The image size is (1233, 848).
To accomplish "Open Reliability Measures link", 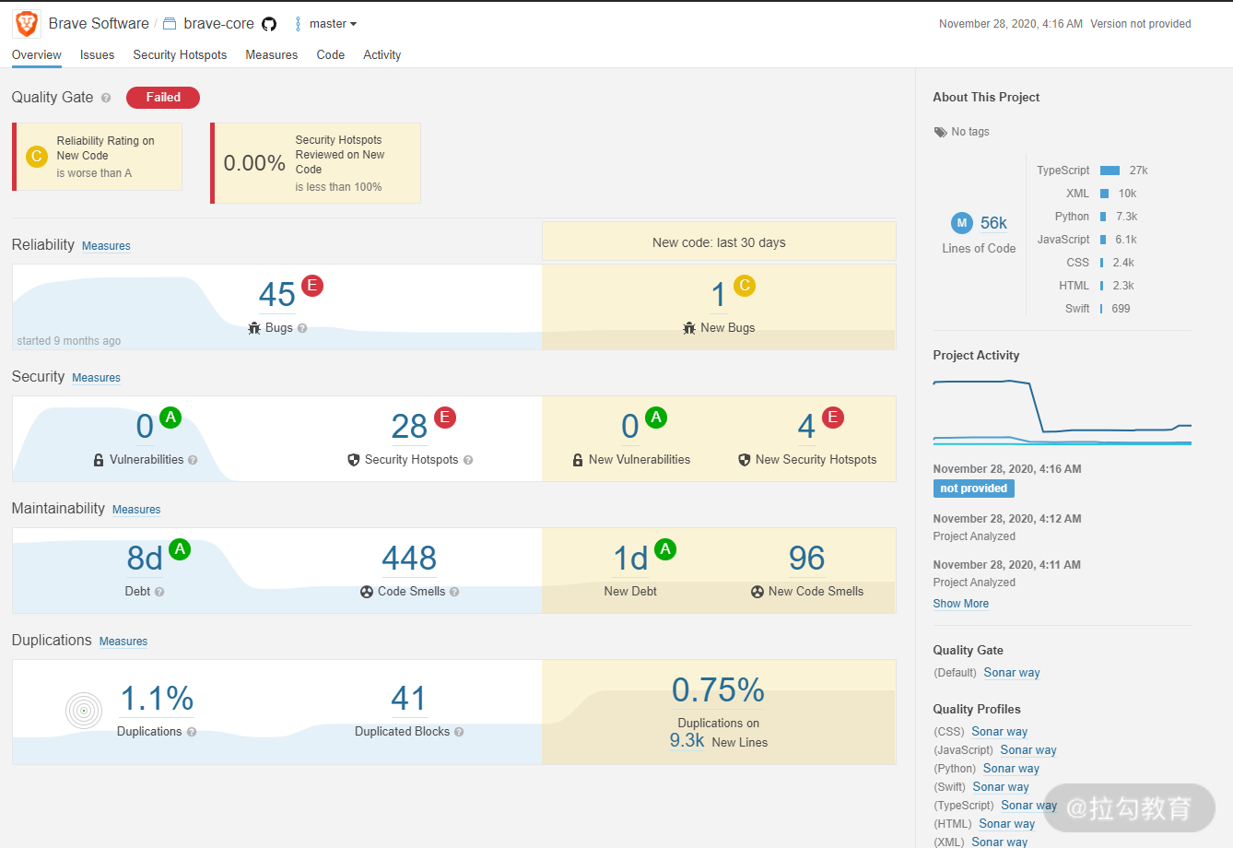I will 106,246.
